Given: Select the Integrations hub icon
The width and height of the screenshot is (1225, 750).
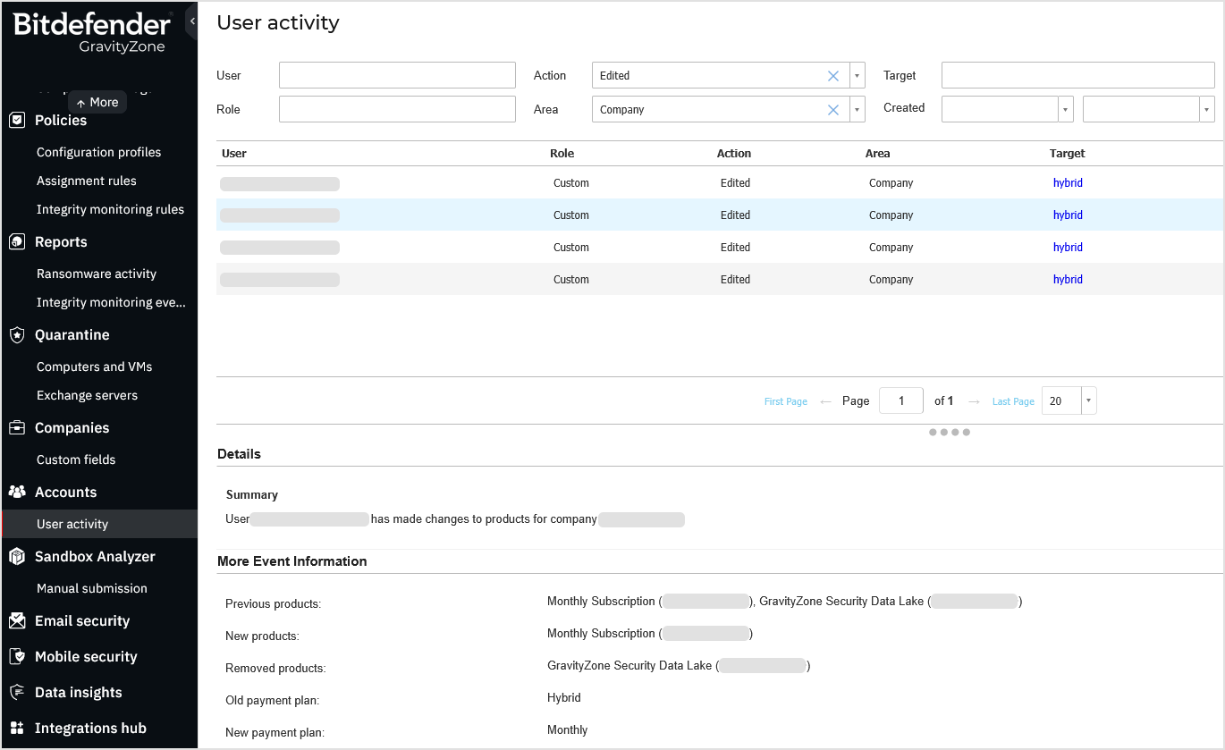Looking at the screenshot, I should click(19, 728).
